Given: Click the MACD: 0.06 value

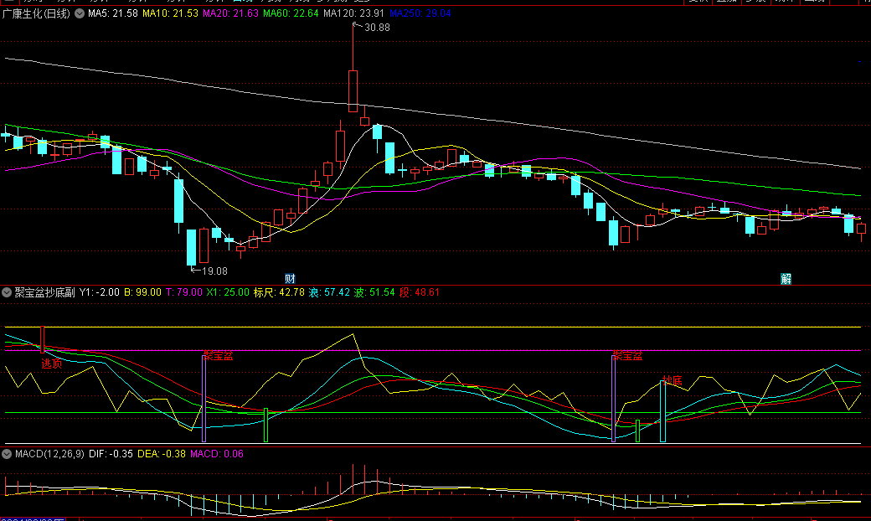Looking at the screenshot, I should click(x=217, y=454).
